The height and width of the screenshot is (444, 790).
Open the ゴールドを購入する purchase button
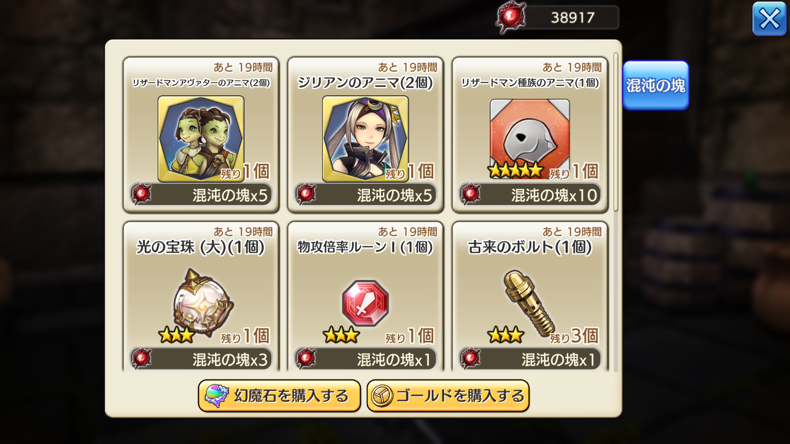pyautogui.click(x=448, y=396)
